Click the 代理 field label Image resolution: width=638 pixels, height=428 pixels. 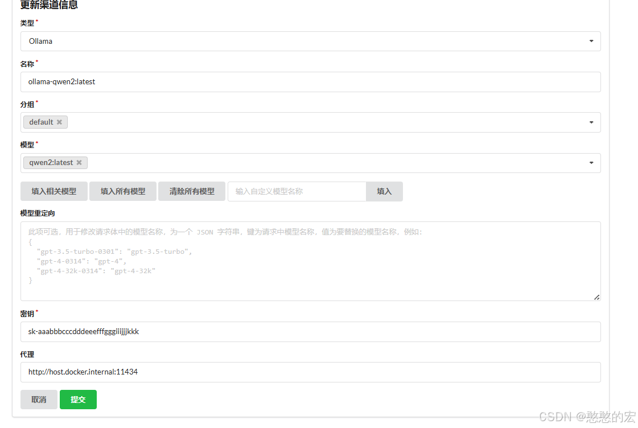point(27,355)
